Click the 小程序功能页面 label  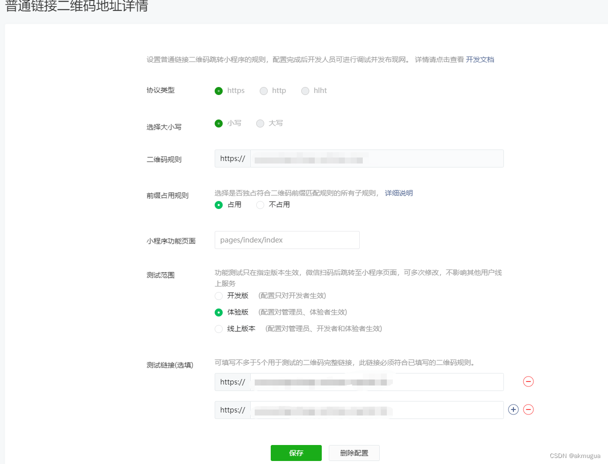click(x=171, y=241)
